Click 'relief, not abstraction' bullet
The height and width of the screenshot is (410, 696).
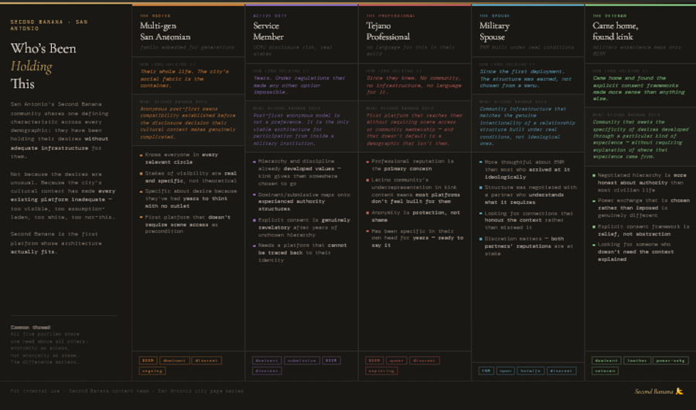641,230
